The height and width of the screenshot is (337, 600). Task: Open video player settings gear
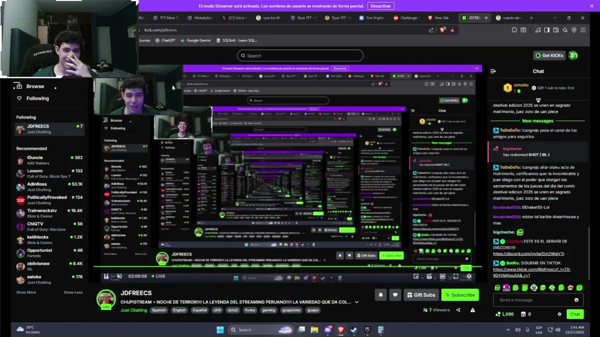[469, 276]
